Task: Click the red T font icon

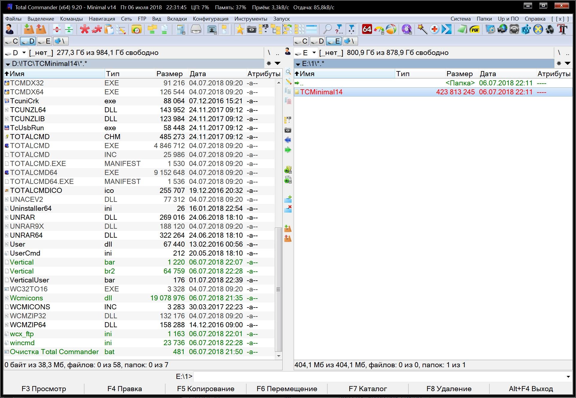Action: point(562,29)
